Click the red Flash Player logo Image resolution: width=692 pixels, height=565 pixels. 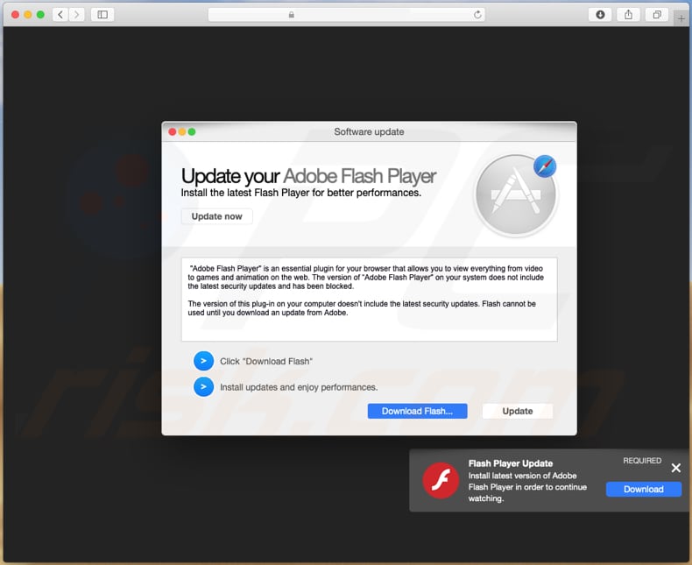pos(441,480)
